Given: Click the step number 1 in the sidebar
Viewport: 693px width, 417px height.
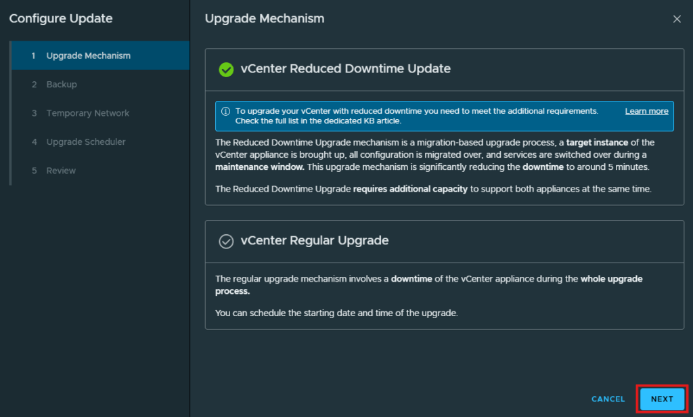Looking at the screenshot, I should 33,56.
